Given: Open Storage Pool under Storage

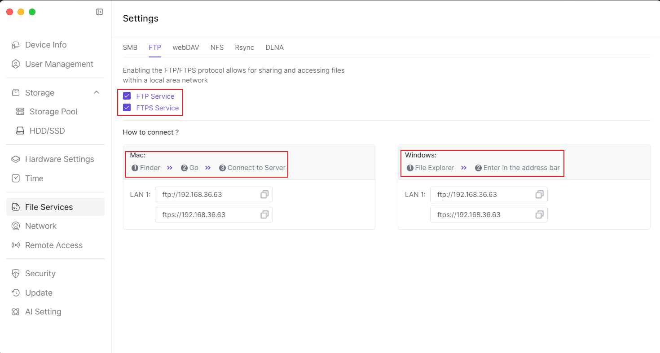Looking at the screenshot, I should coord(53,112).
